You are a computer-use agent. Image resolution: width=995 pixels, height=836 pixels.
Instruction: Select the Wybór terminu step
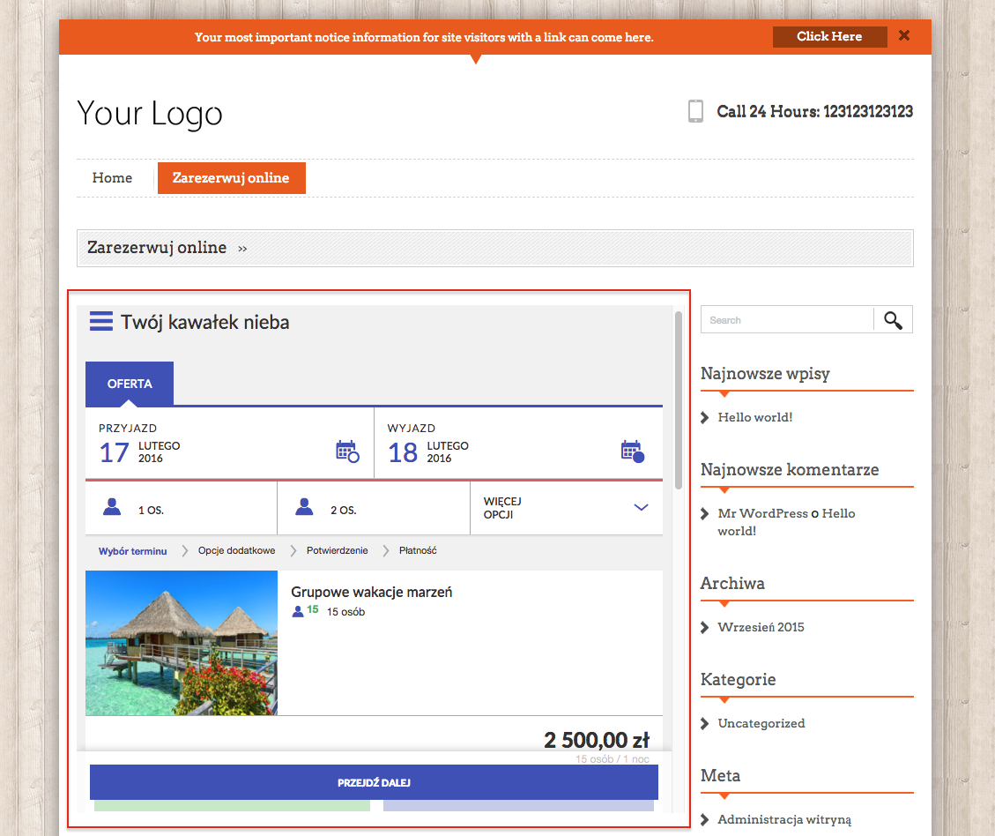[132, 551]
